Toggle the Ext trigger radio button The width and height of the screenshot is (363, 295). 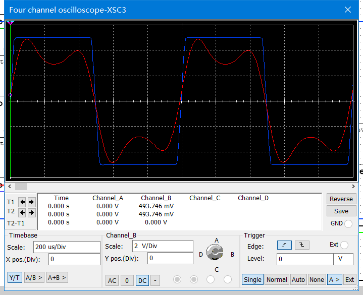(344, 245)
